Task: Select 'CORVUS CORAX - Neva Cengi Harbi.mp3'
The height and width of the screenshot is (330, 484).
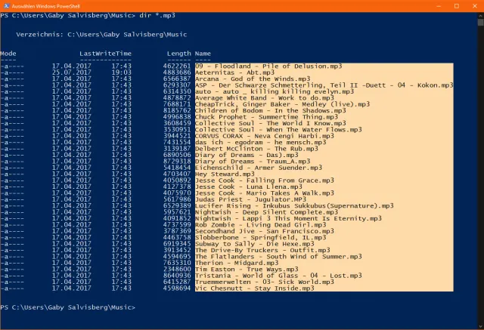Action: (265, 136)
